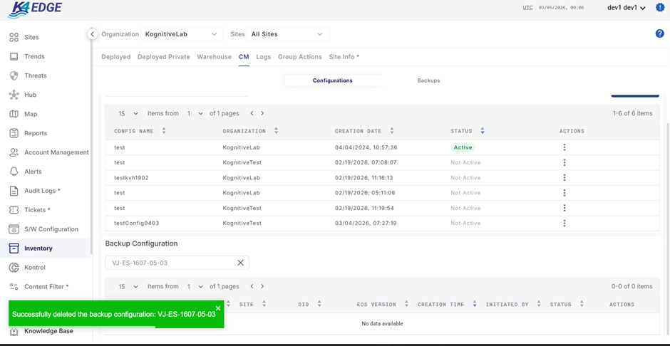The height and width of the screenshot is (346, 670).
Task: Open the Hub icon in sidebar
Action: [14, 95]
